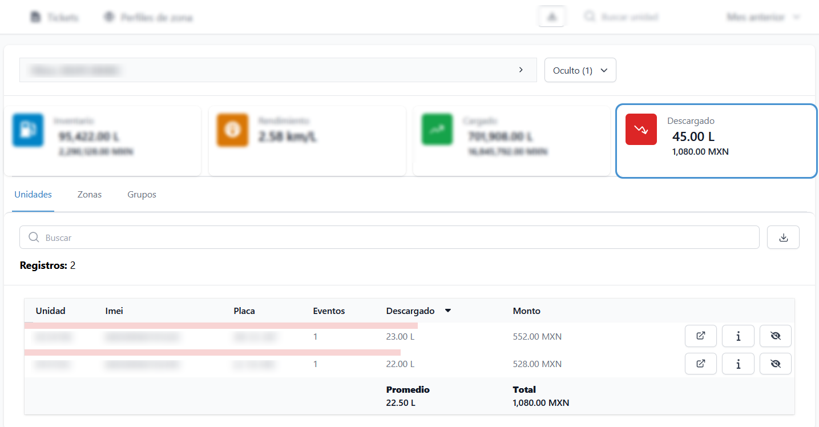819x427 pixels.
Task: Switch to the Zonas tab
Action: 90,195
